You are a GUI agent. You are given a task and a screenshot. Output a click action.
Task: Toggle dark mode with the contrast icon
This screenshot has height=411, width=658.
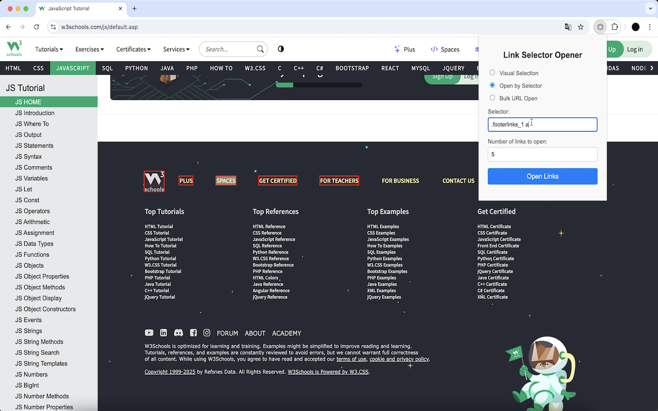click(280, 49)
